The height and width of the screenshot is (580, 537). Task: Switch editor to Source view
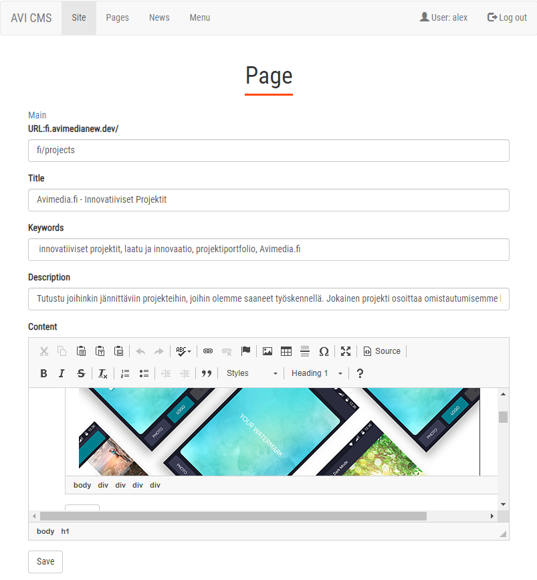click(382, 351)
